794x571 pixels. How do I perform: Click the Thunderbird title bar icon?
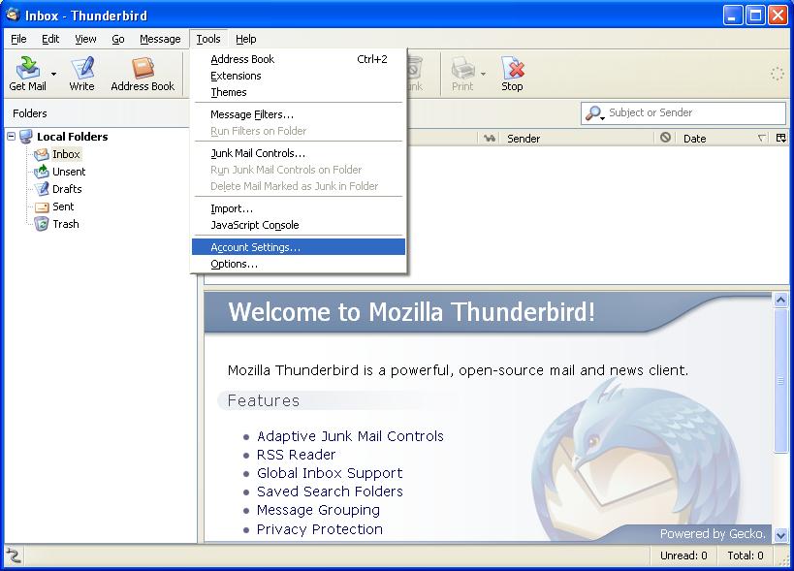coord(14,16)
